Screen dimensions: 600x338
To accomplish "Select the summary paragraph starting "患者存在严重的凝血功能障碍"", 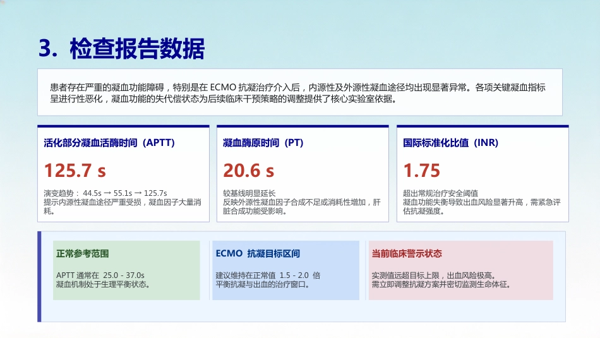I will click(297, 93).
